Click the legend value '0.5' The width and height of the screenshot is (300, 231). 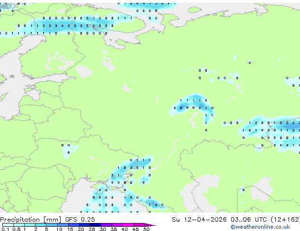point(16,229)
